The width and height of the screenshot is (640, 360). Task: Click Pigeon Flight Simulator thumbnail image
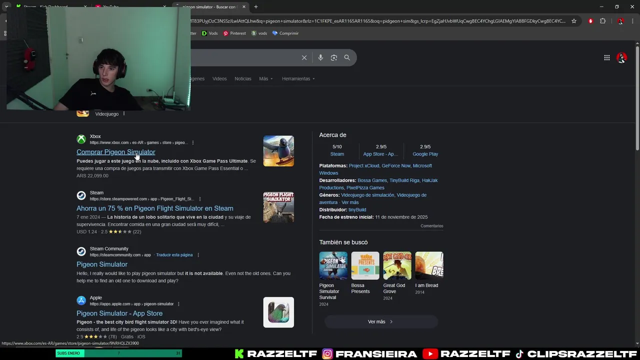pos(278,207)
